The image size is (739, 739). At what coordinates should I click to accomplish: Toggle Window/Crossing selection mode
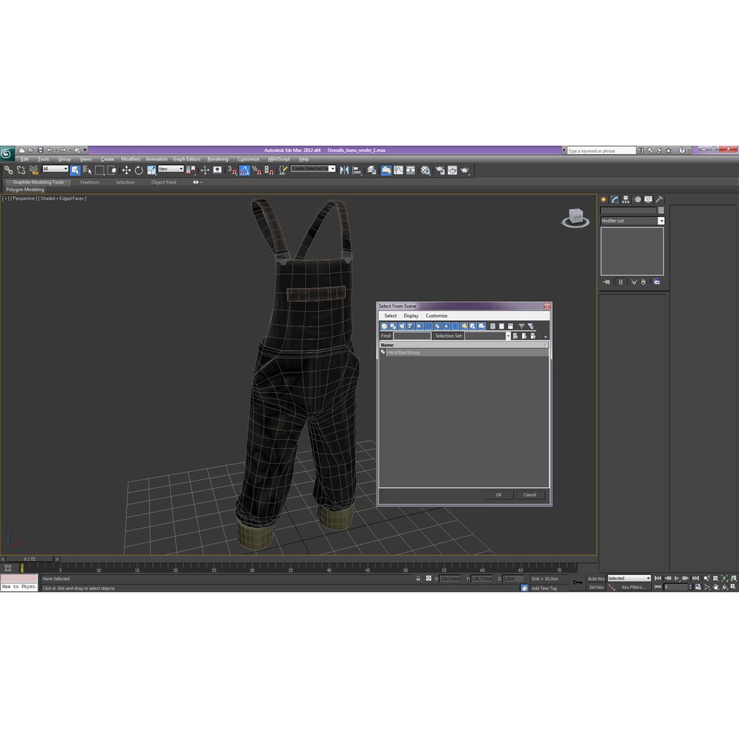(x=112, y=170)
